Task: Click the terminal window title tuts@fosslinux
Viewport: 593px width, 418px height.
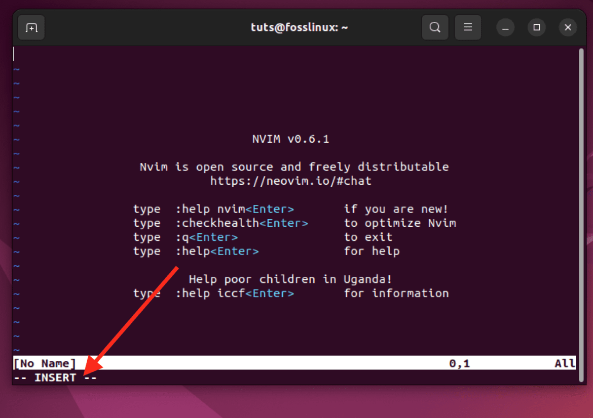Action: click(x=299, y=27)
